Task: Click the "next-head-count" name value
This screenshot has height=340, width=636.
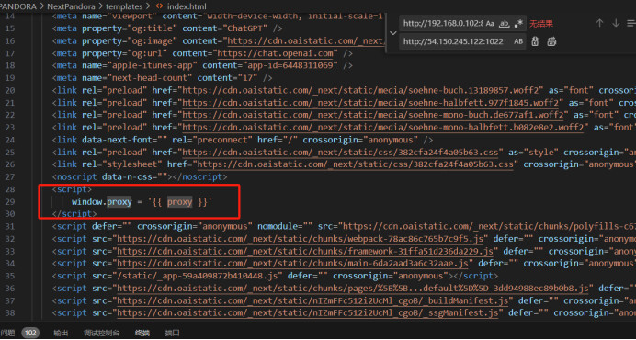Action: pos(150,78)
